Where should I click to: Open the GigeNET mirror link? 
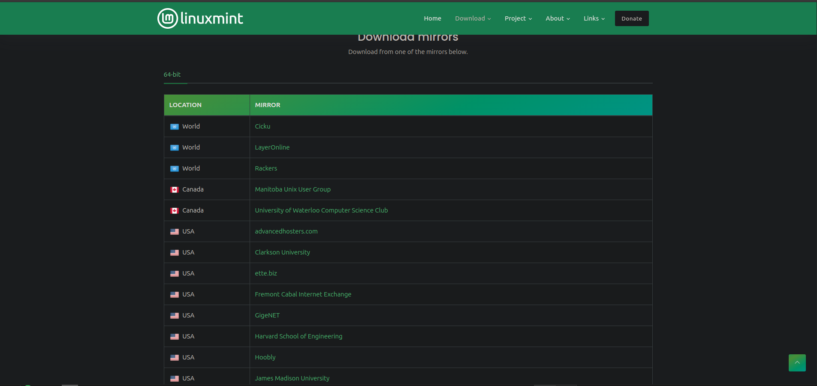click(x=267, y=315)
